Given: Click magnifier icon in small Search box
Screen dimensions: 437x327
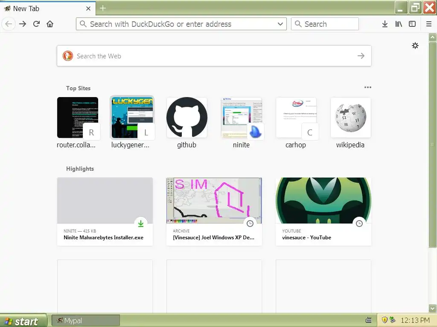Looking at the screenshot, I should [298, 24].
